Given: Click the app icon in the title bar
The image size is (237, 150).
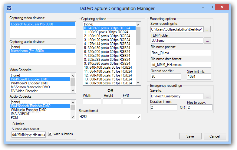Looking at the screenshot, I should point(9,8).
